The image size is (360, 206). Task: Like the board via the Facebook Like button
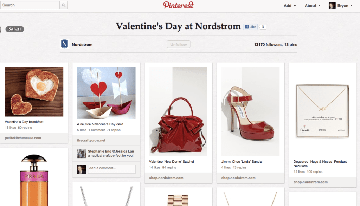click(x=250, y=26)
